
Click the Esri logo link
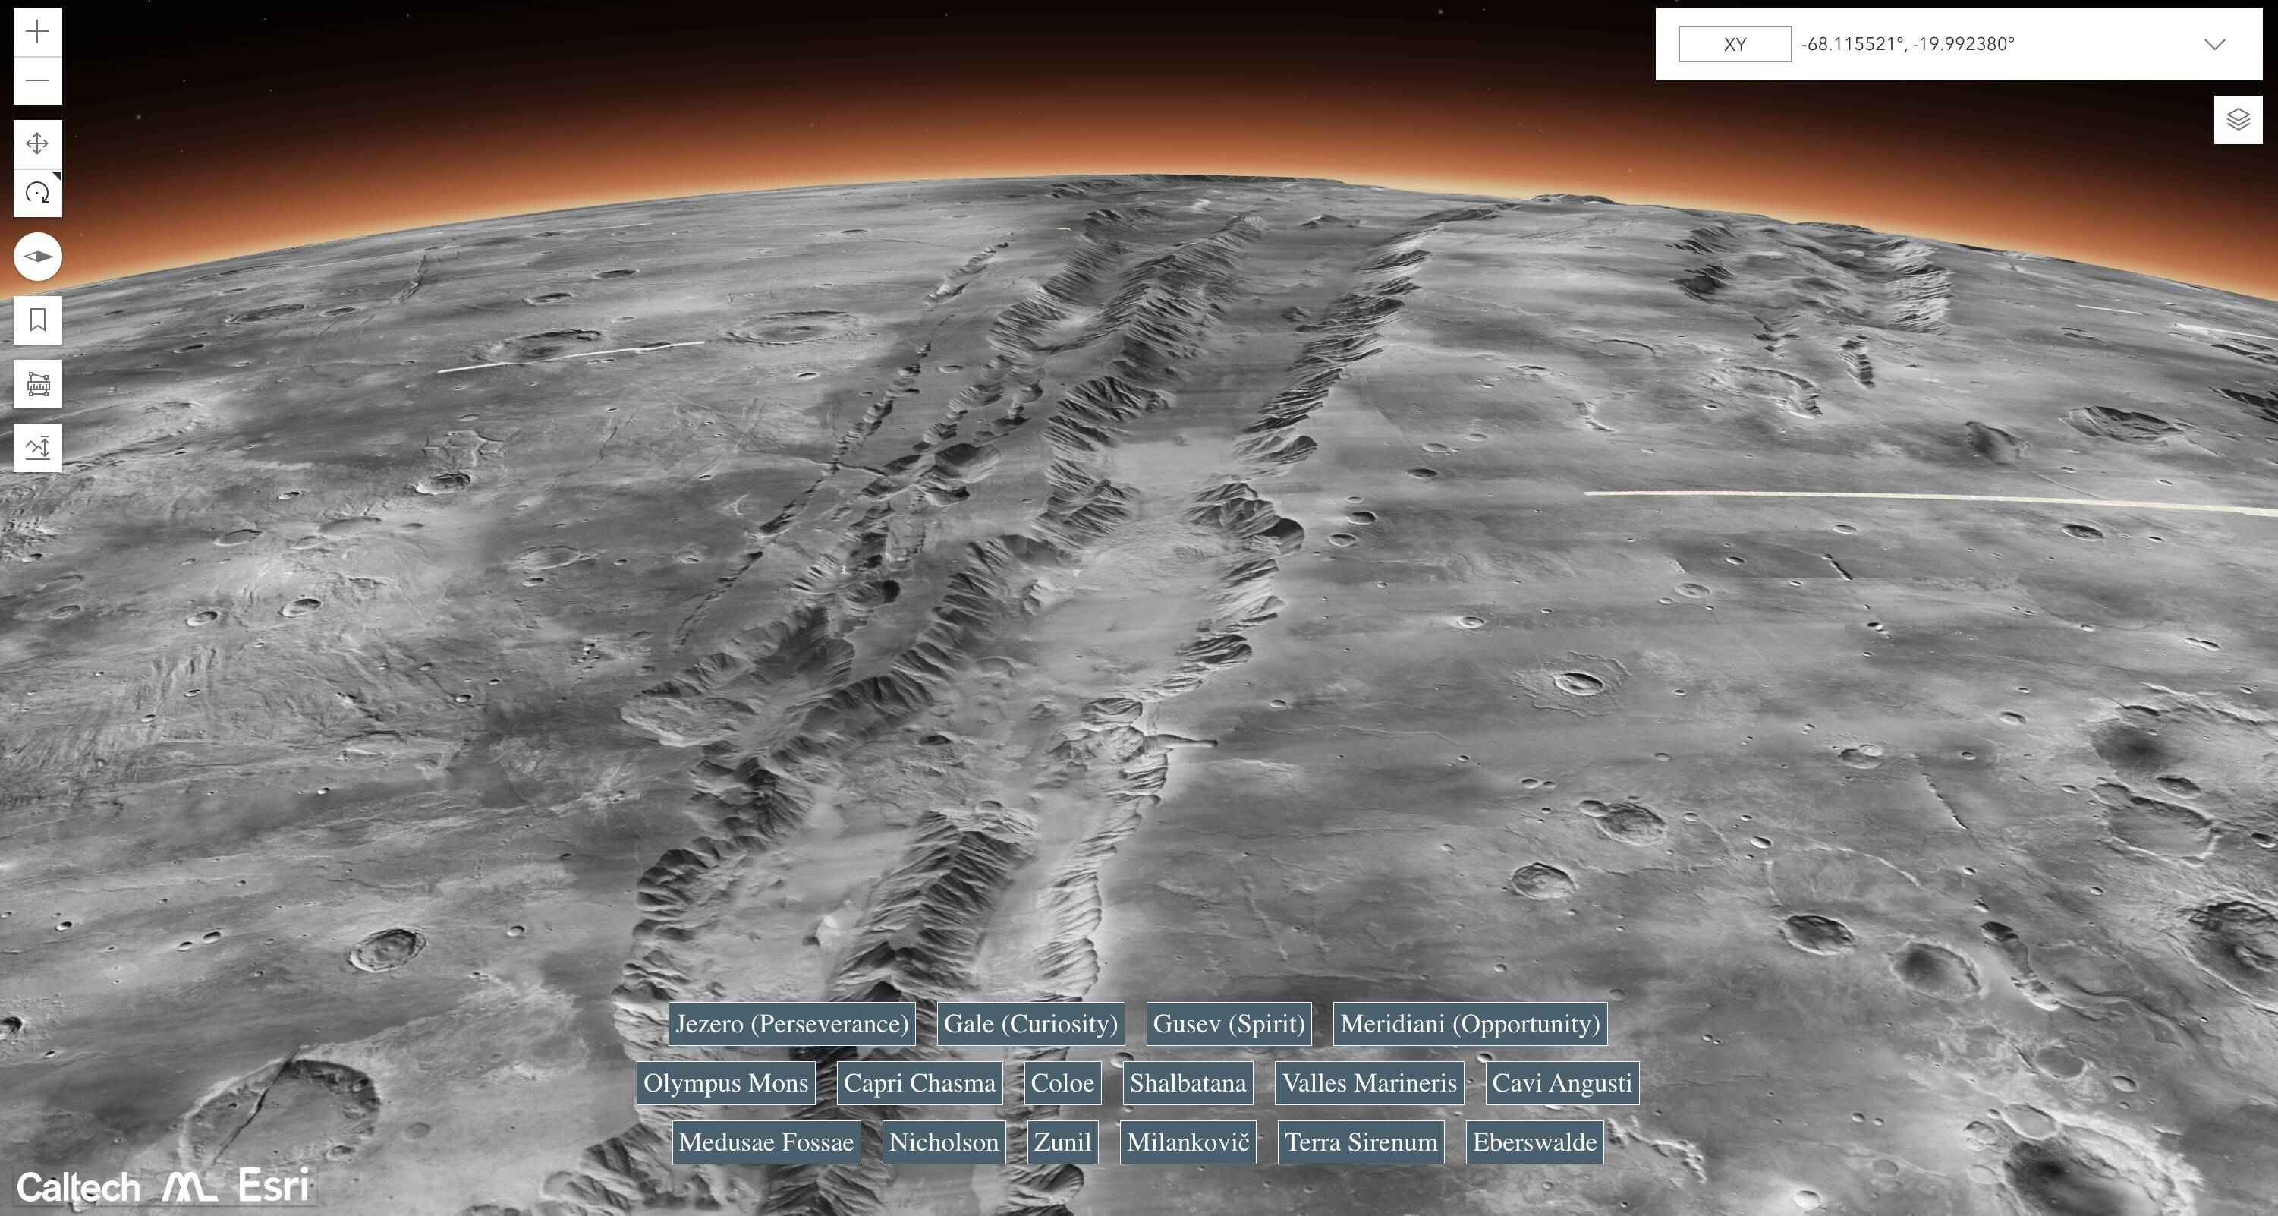point(273,1186)
